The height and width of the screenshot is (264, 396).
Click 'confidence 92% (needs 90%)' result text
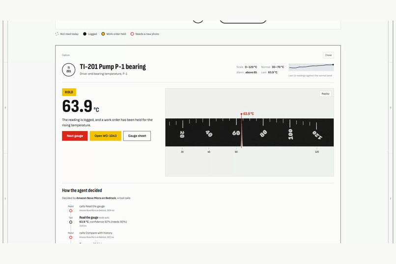point(109,222)
